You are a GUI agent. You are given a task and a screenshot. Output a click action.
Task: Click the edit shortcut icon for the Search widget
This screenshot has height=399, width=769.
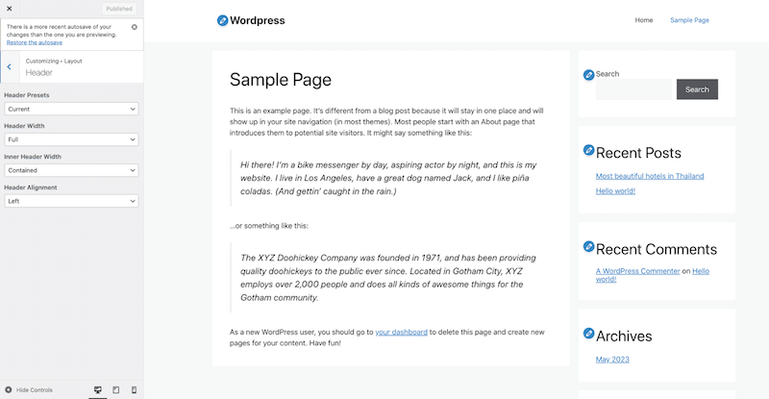coord(589,75)
